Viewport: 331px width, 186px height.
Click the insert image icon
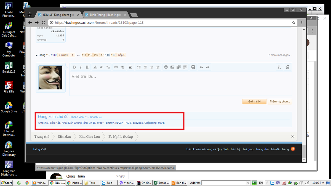172,67
